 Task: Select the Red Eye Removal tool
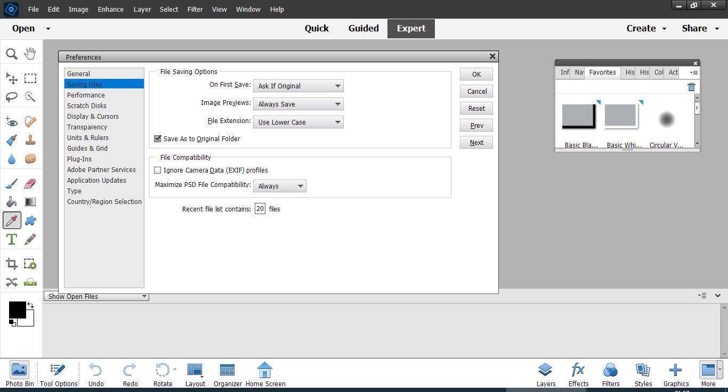(12, 122)
